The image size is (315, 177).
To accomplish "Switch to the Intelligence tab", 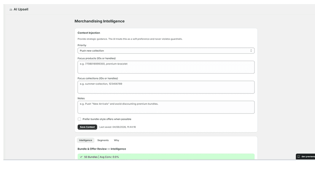I will pos(85,140).
